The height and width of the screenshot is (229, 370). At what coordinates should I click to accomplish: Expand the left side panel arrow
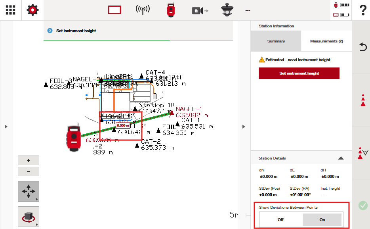[x=6, y=127]
